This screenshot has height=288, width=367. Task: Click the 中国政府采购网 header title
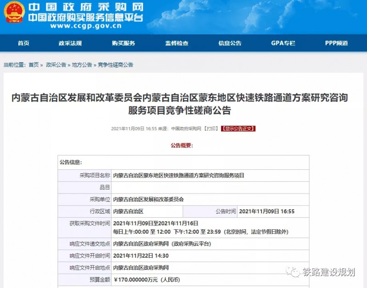coord(86,6)
